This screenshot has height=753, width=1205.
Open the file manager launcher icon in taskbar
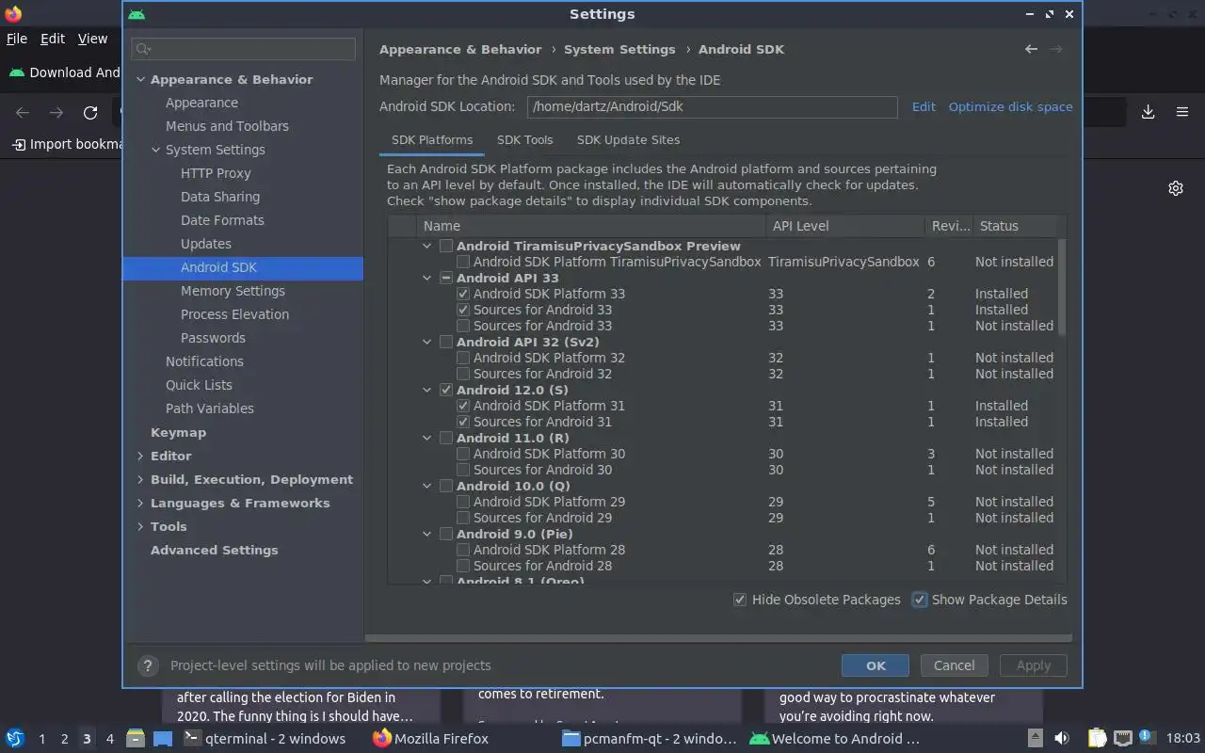(x=135, y=739)
